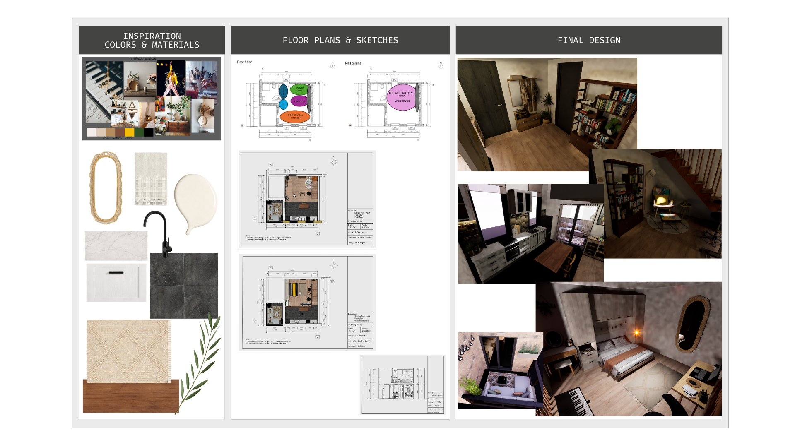The width and height of the screenshot is (795, 447).
Task: Click the 'Bohemian Rhapsody' mood board title
Action: point(144,59)
